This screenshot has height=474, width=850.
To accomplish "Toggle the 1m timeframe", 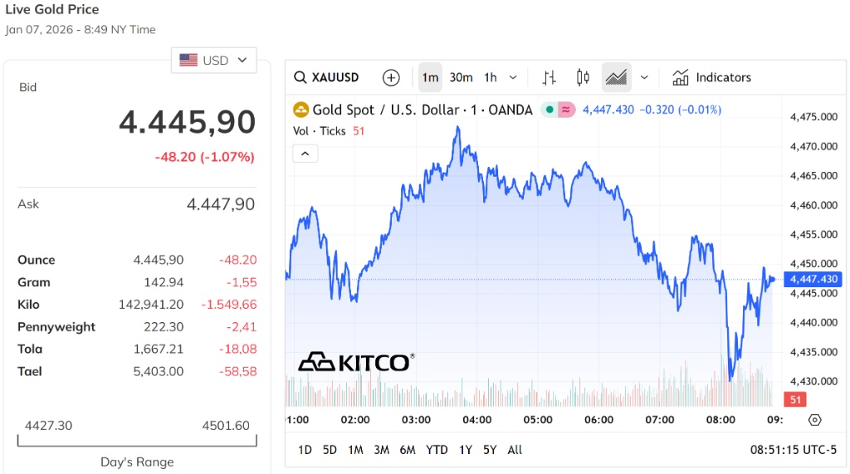I will point(430,77).
